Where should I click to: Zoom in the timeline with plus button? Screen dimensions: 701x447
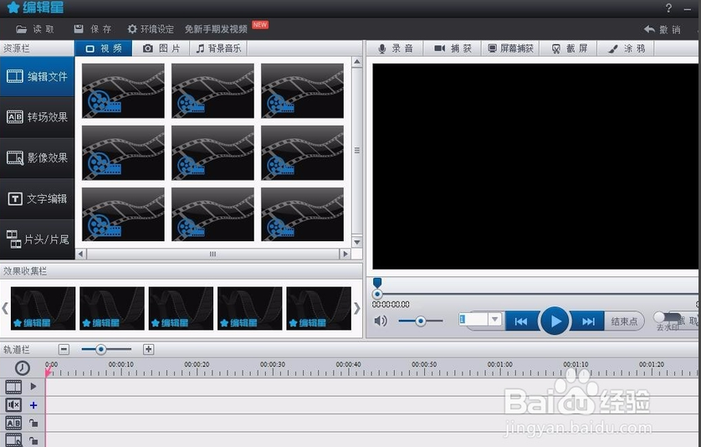click(x=148, y=349)
